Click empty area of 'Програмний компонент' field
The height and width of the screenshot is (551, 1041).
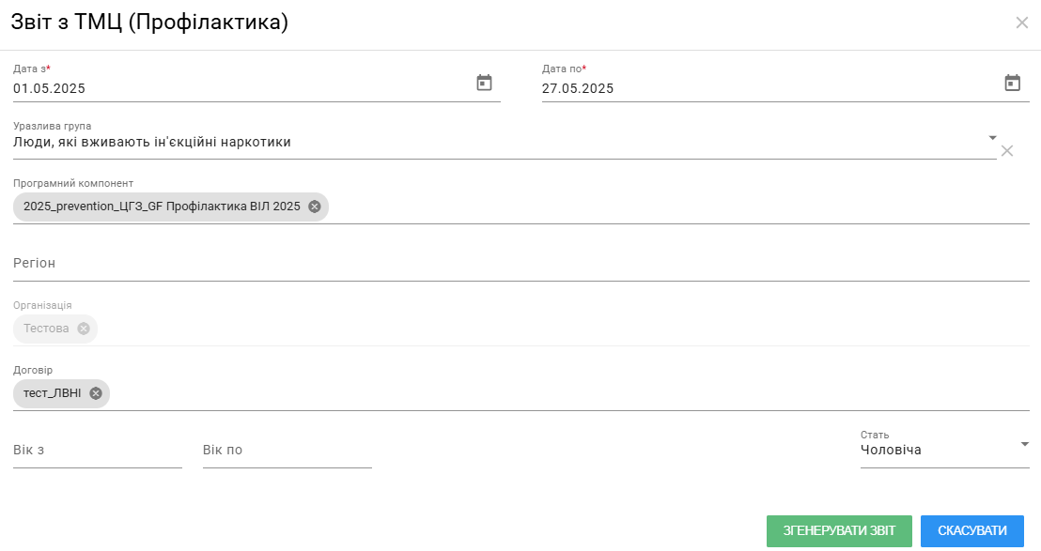point(676,207)
